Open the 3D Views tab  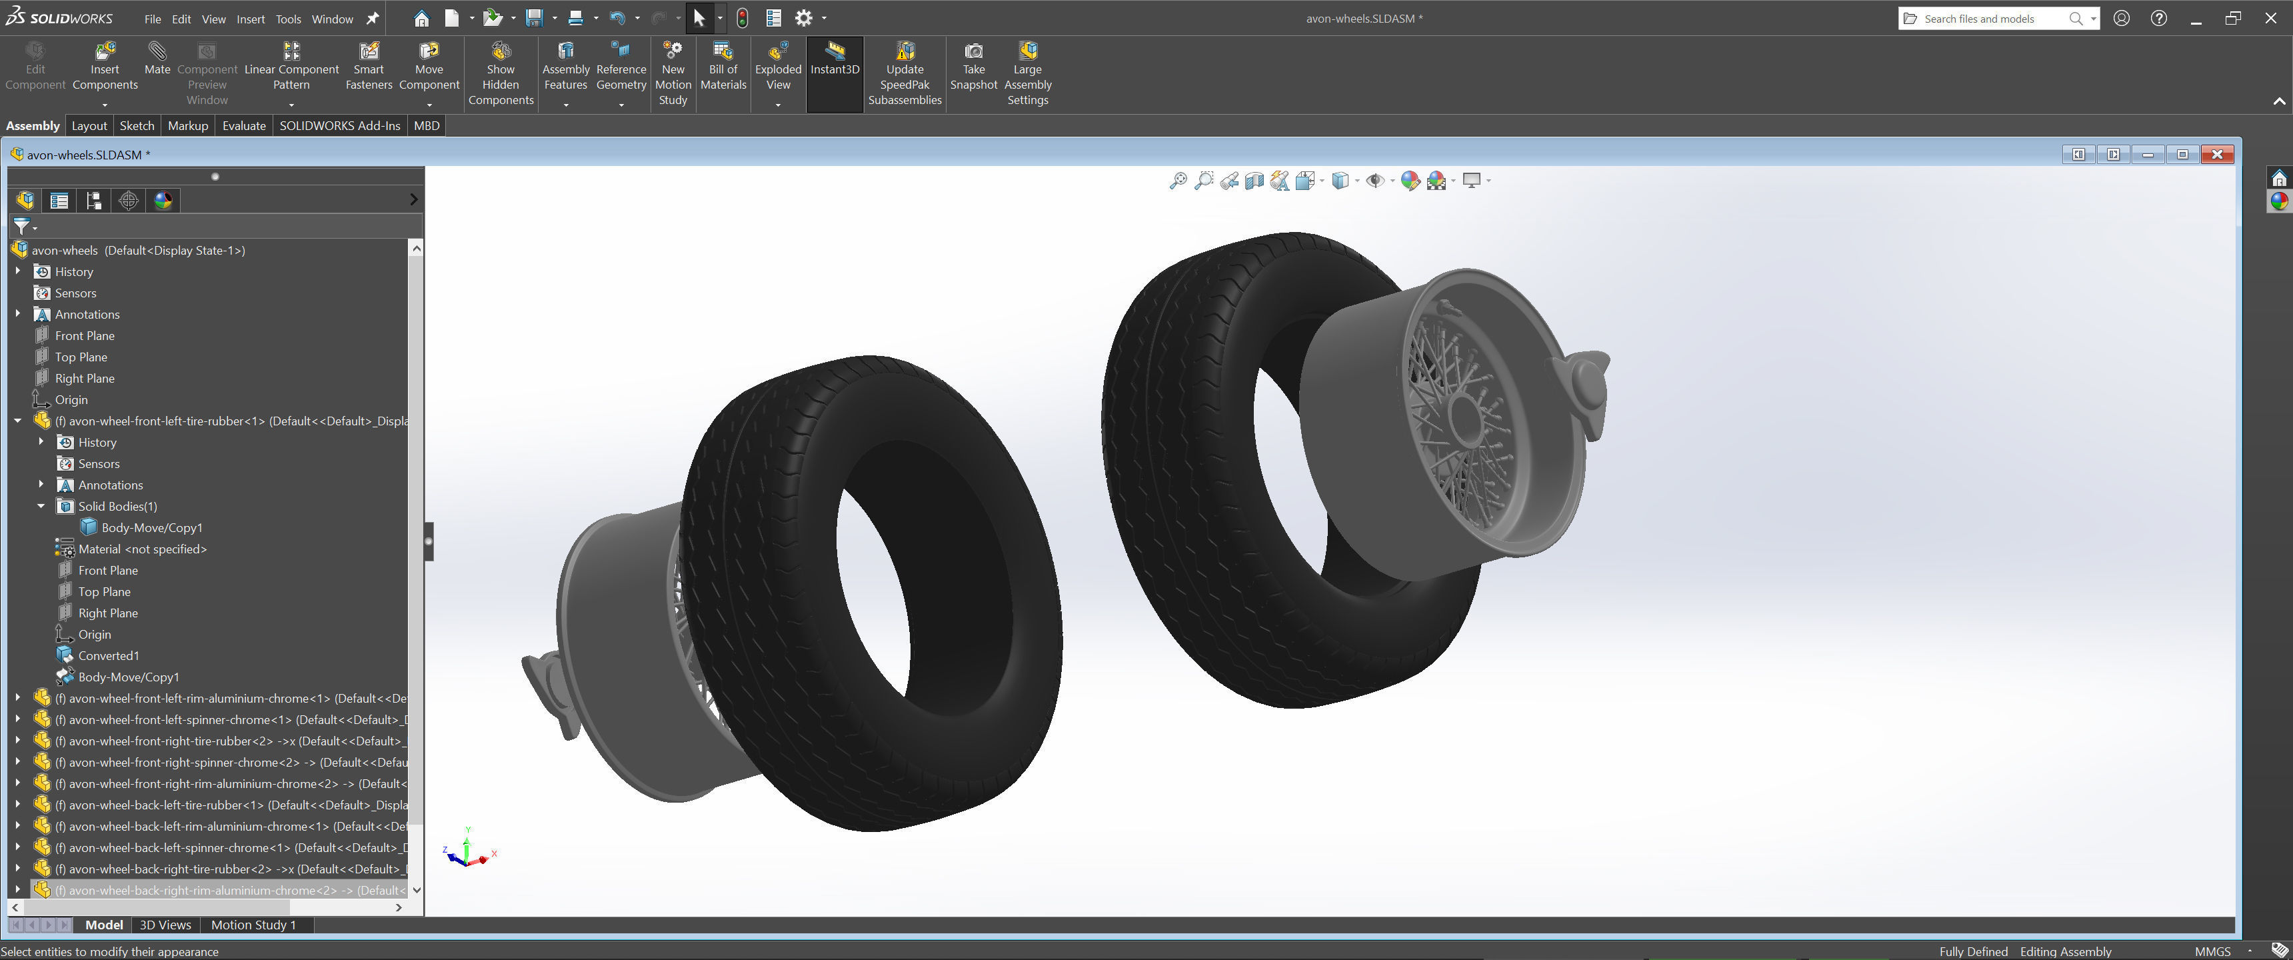pos(165,925)
